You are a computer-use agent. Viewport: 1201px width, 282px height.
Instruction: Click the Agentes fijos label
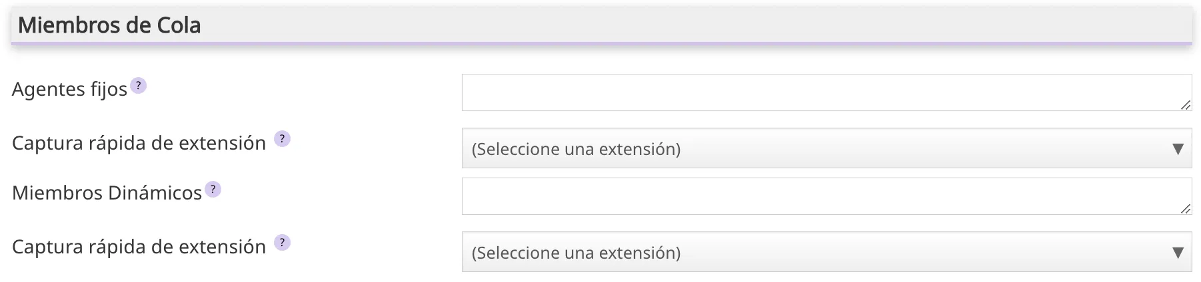click(69, 89)
